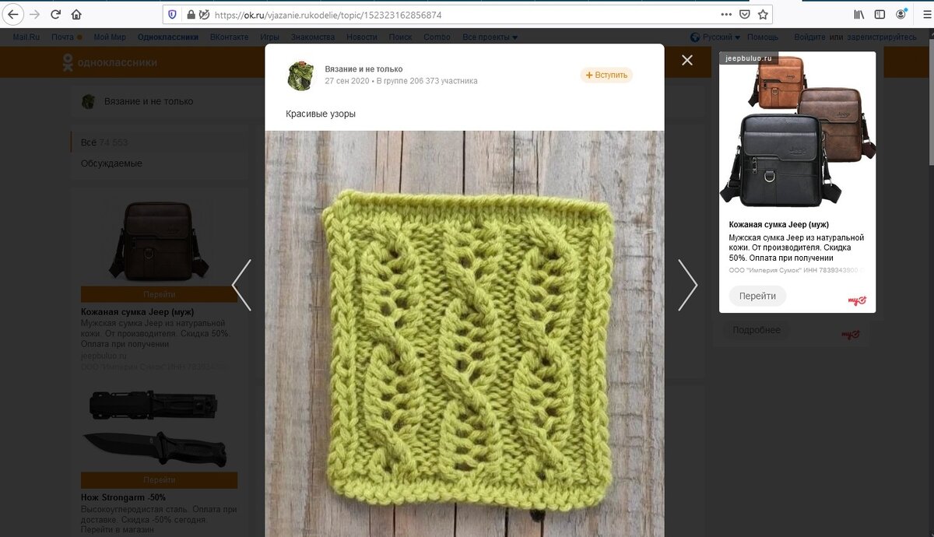Open 'Combo' in the top portal bar
The width and height of the screenshot is (934, 537).
point(437,37)
